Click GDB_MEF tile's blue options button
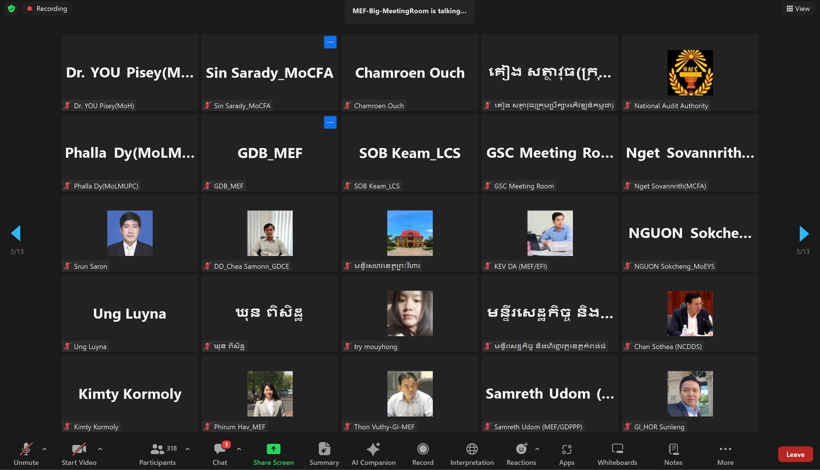820x470 pixels. point(330,123)
